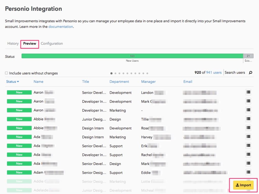259x194 pixels.
Task: Click the yellow Import button
Action: click(243, 185)
